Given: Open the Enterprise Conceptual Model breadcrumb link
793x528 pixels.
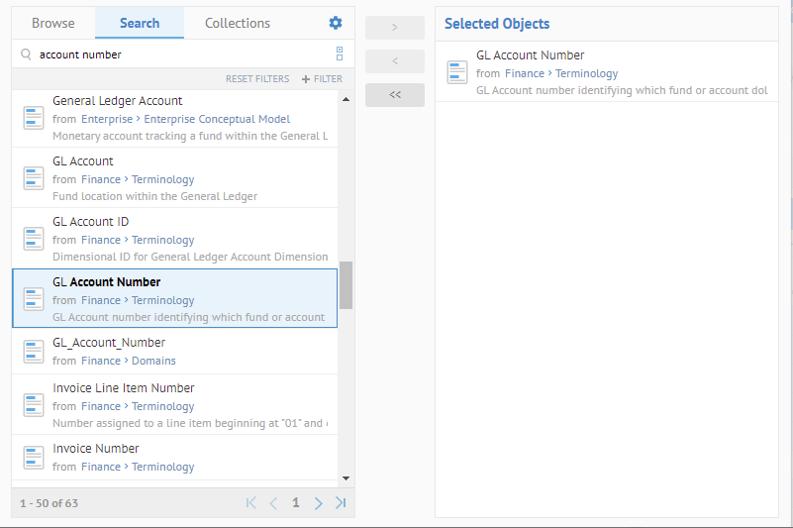Looking at the screenshot, I should (217, 119).
